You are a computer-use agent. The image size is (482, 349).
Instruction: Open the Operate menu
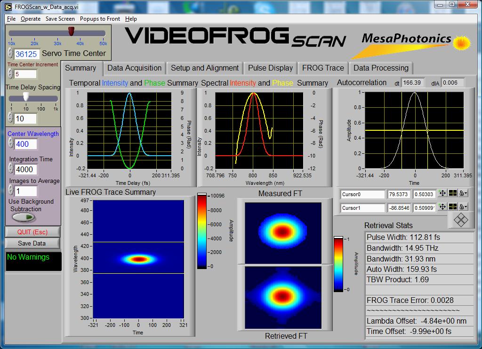click(x=31, y=19)
